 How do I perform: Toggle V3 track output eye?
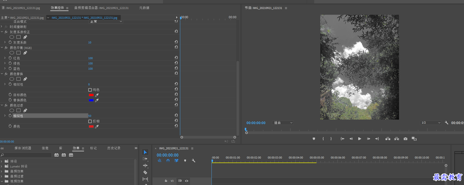pyautogui.click(x=186, y=181)
